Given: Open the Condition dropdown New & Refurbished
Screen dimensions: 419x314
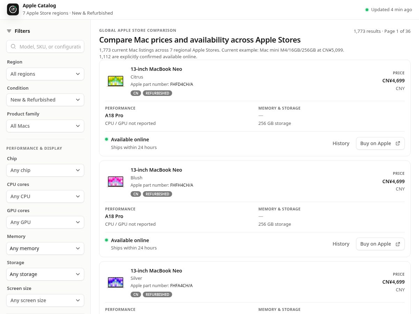Looking at the screenshot, I should tap(45, 100).
